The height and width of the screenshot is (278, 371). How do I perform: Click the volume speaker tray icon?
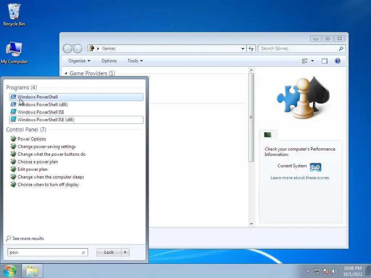pos(334,271)
